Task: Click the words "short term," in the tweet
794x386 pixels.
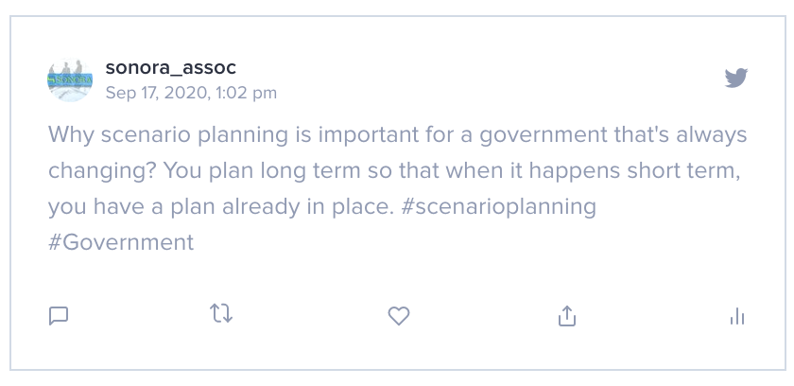Action: pos(684,171)
